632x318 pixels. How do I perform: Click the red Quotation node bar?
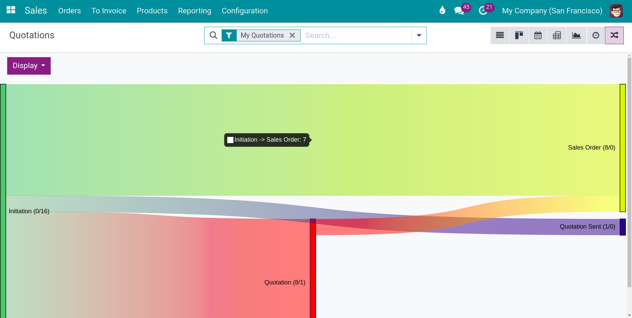(313, 268)
